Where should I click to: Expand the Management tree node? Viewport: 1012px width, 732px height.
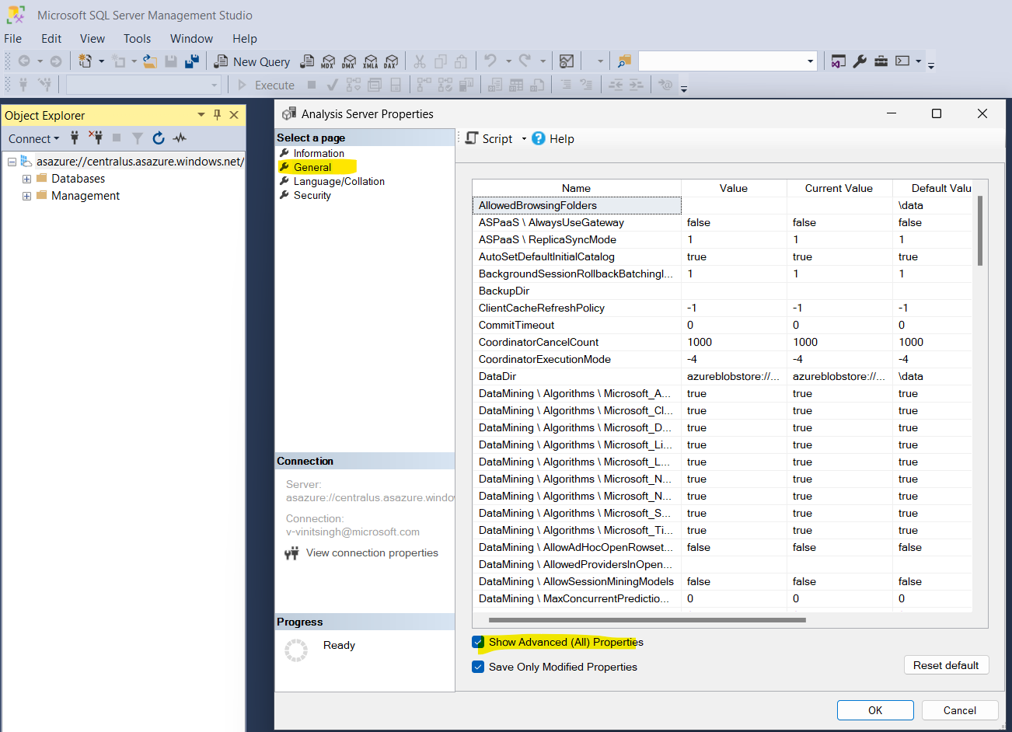pyautogui.click(x=26, y=196)
